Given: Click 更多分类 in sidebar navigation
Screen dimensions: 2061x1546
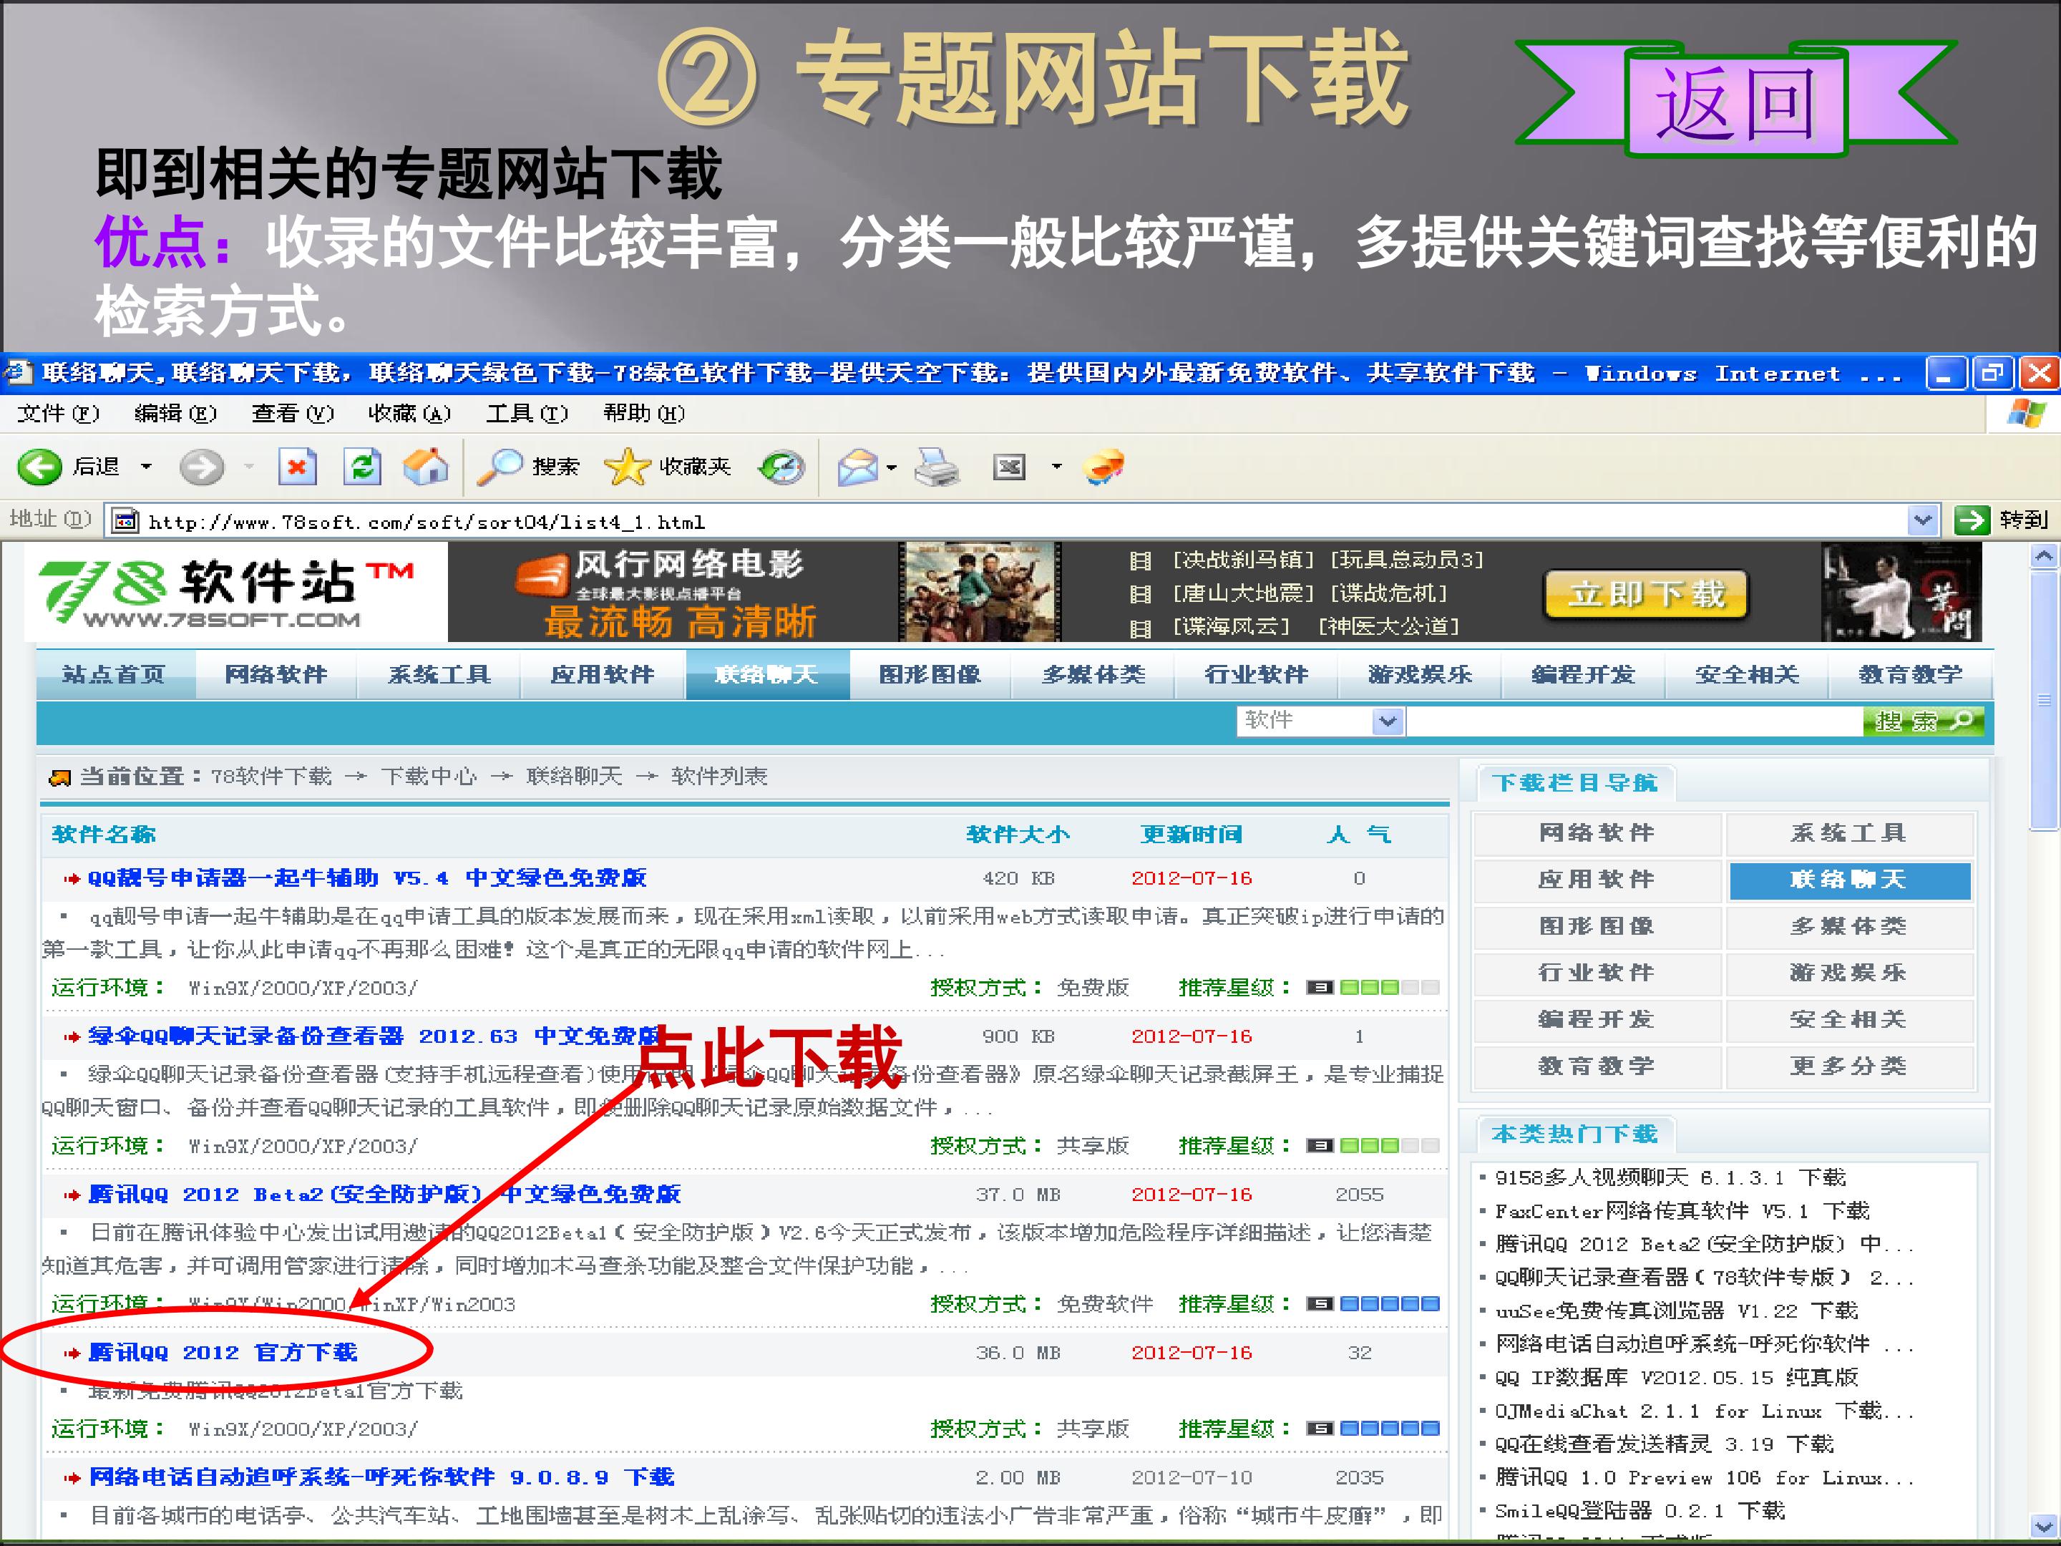Looking at the screenshot, I should click(x=1848, y=1066).
